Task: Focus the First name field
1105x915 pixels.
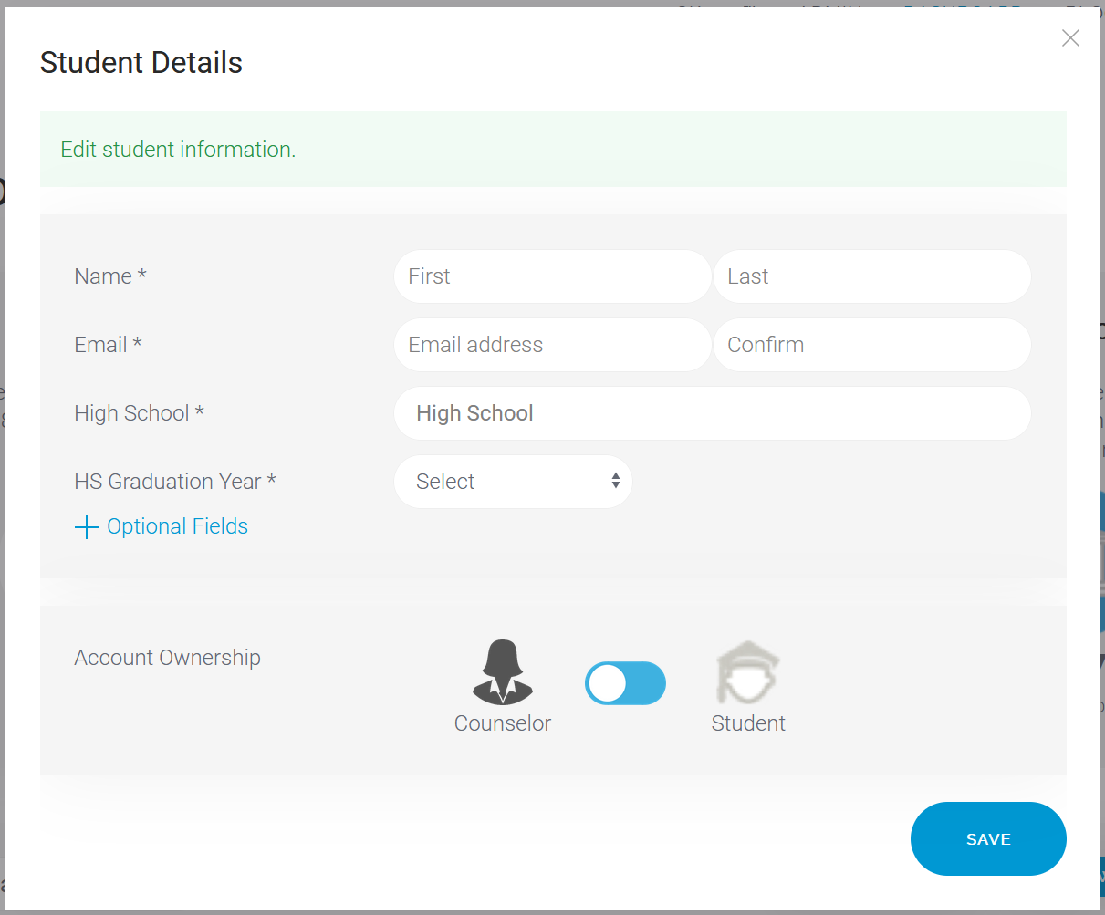Action: [552, 276]
